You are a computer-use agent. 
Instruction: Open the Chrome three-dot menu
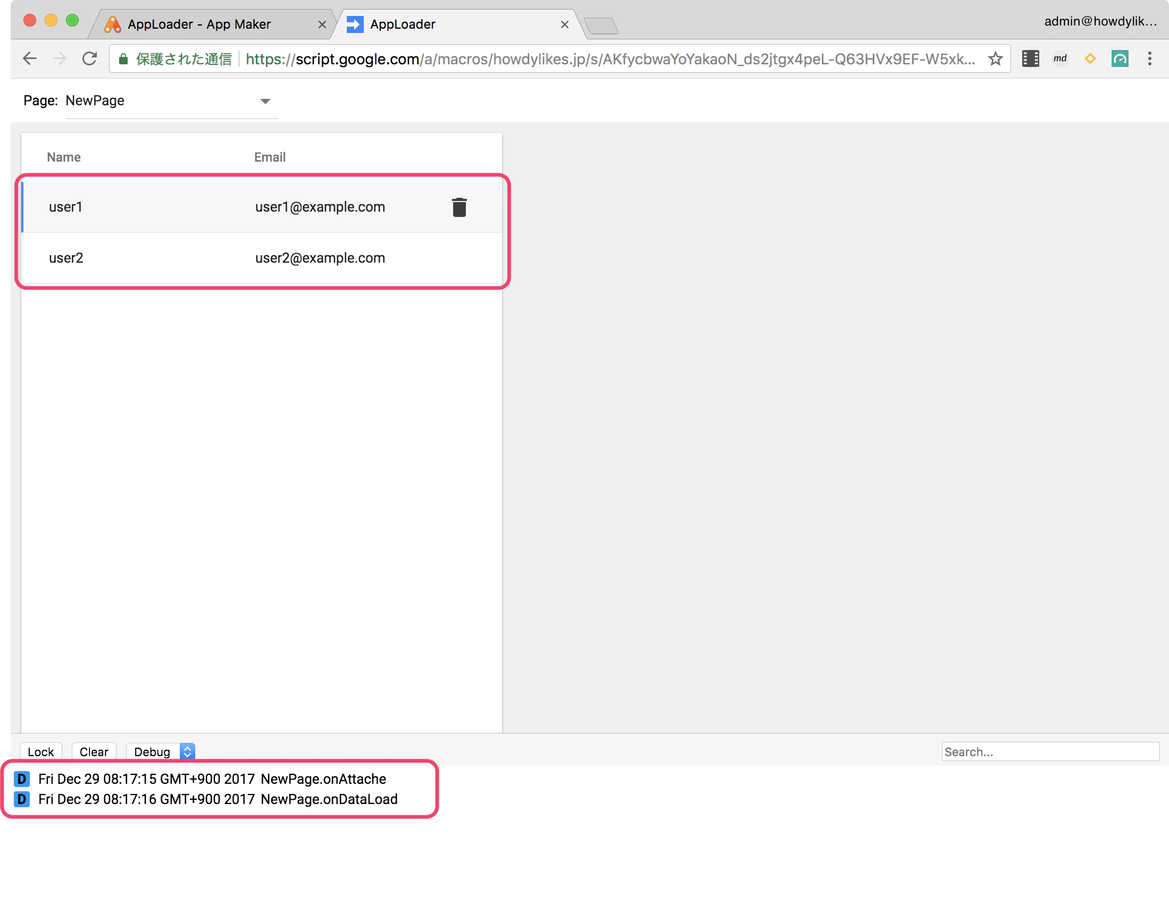[1149, 58]
